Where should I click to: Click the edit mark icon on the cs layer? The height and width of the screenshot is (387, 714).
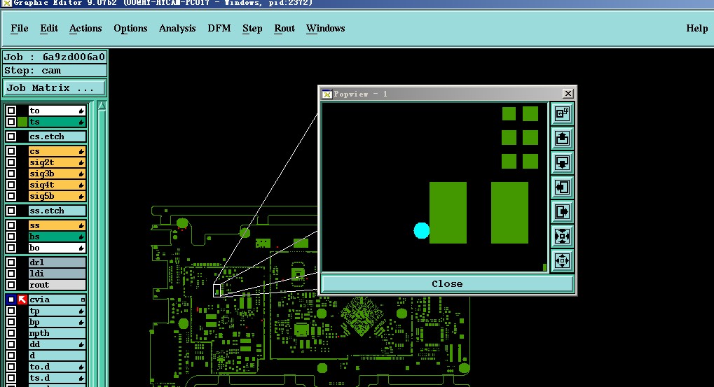[81, 151]
